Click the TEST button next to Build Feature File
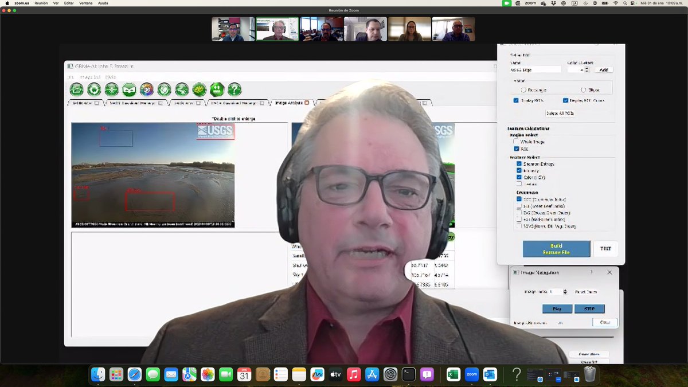The width and height of the screenshot is (688, 387). (x=606, y=249)
